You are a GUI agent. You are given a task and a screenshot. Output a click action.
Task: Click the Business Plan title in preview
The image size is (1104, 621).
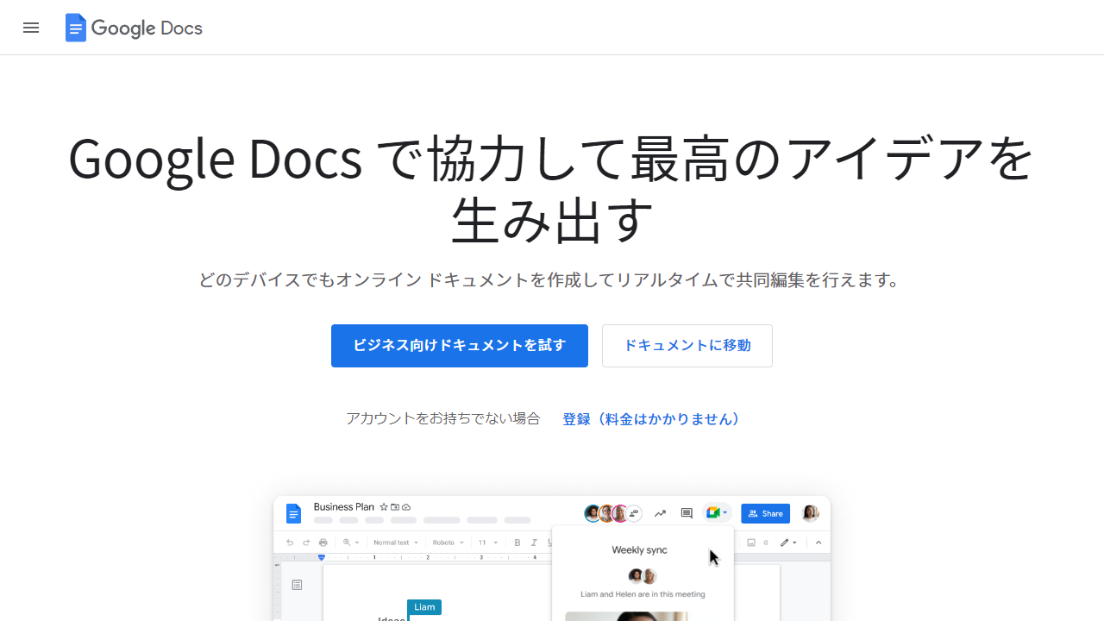[x=344, y=507]
